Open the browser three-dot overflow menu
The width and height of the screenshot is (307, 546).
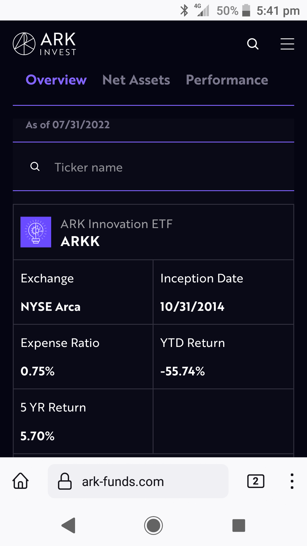(292, 481)
